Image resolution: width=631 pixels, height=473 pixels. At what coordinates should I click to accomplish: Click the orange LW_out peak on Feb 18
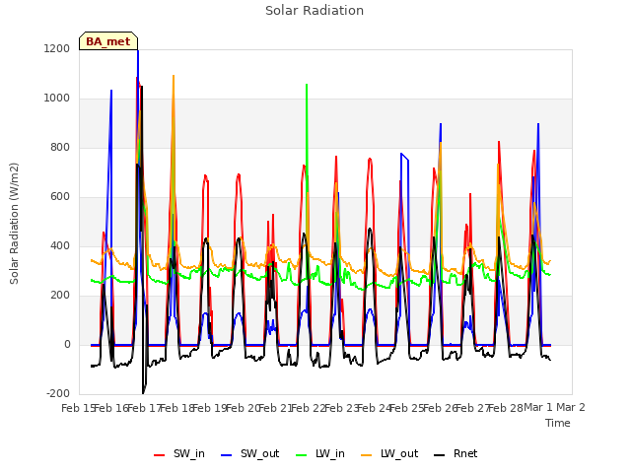coord(174,77)
